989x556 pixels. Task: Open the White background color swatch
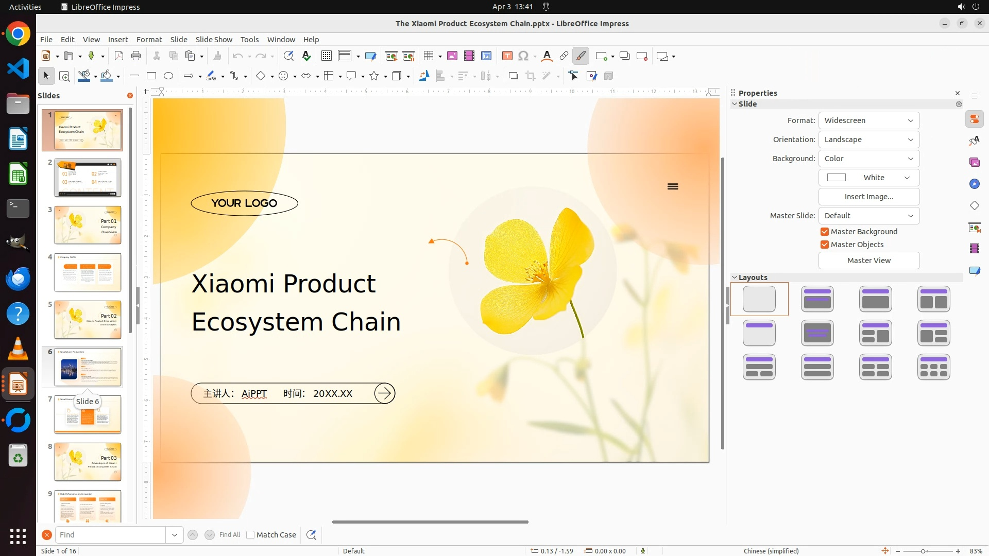click(x=868, y=178)
